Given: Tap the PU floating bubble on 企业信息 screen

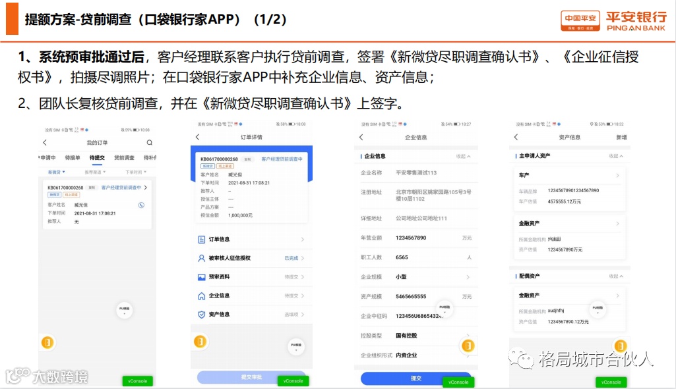Looking at the screenshot, I should coord(445,309).
